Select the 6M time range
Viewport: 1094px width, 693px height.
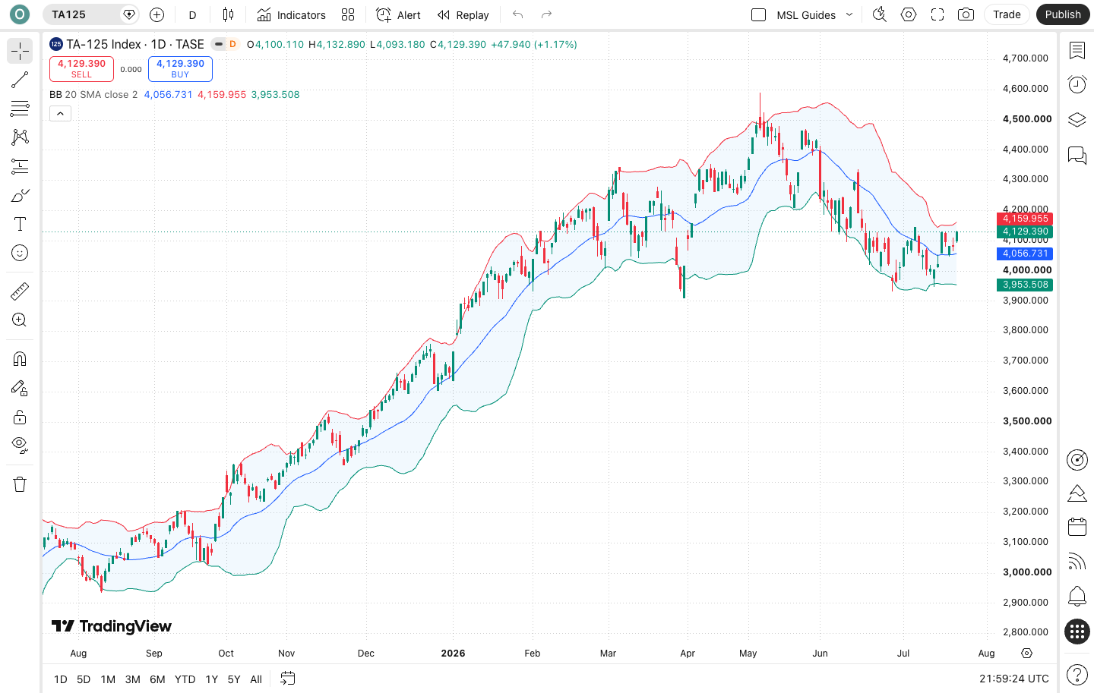point(157,679)
